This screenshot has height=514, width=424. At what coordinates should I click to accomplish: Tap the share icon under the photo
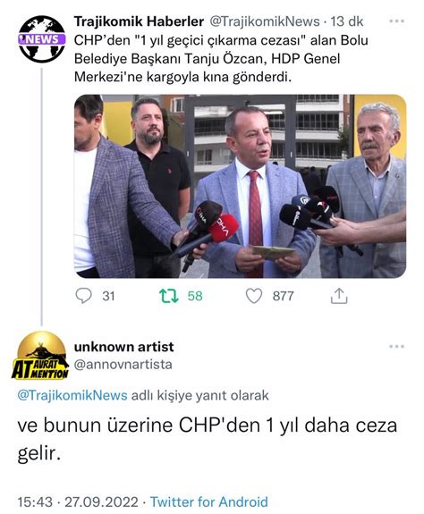click(x=339, y=296)
